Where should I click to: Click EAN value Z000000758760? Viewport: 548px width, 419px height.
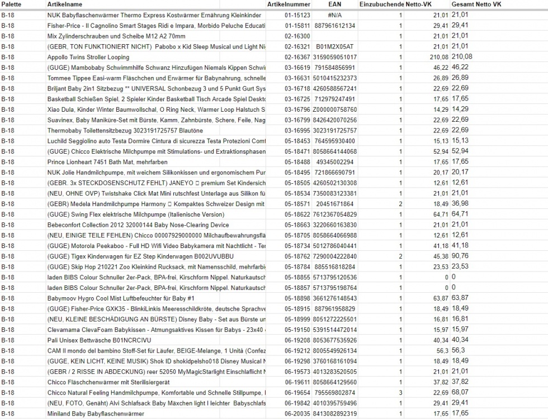coord(335,109)
